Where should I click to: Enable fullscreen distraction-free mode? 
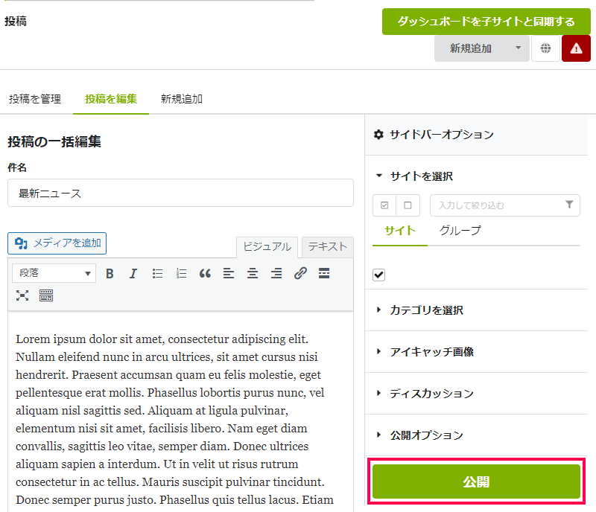pos(22,295)
